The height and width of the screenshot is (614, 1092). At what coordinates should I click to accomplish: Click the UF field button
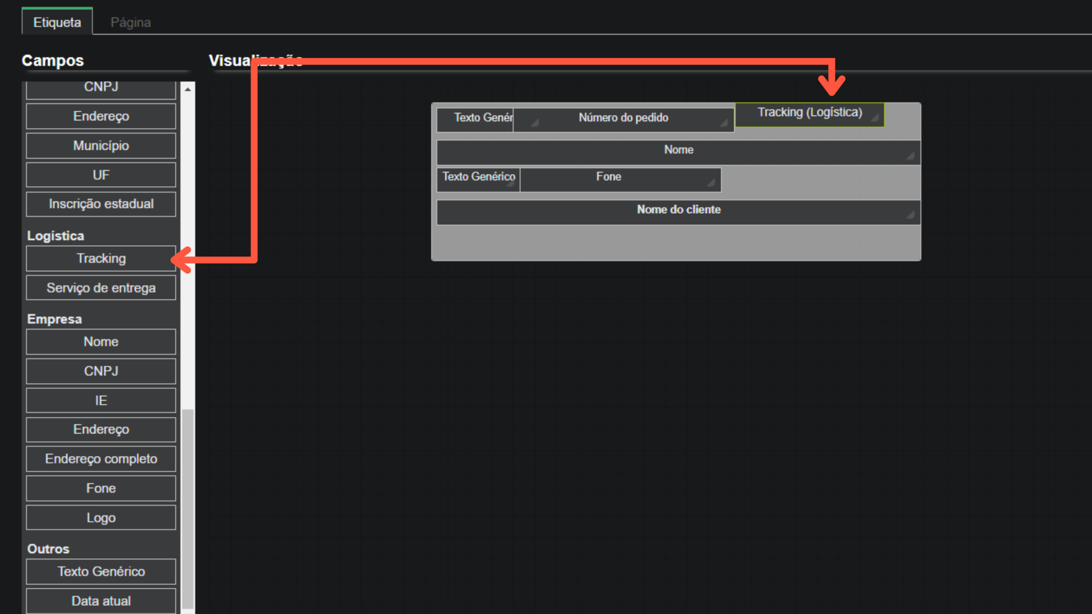point(101,175)
